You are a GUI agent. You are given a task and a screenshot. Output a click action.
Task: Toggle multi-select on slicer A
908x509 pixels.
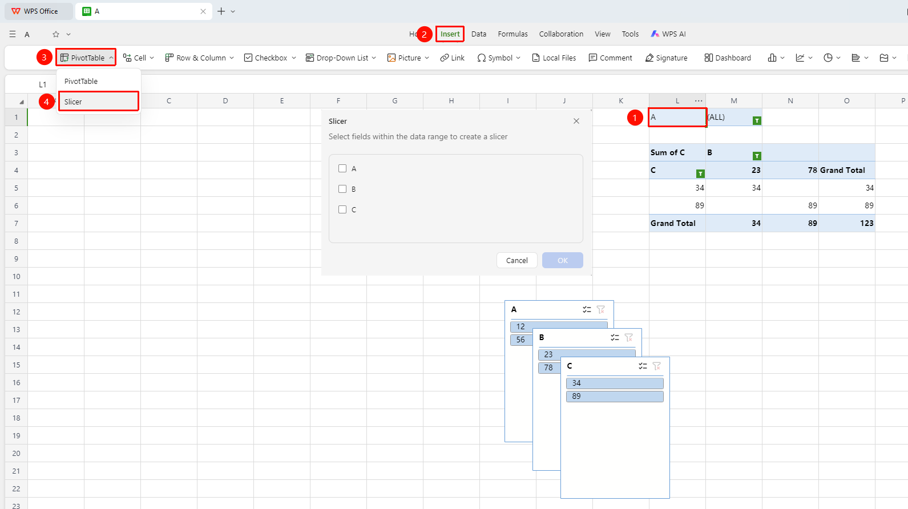pos(587,309)
